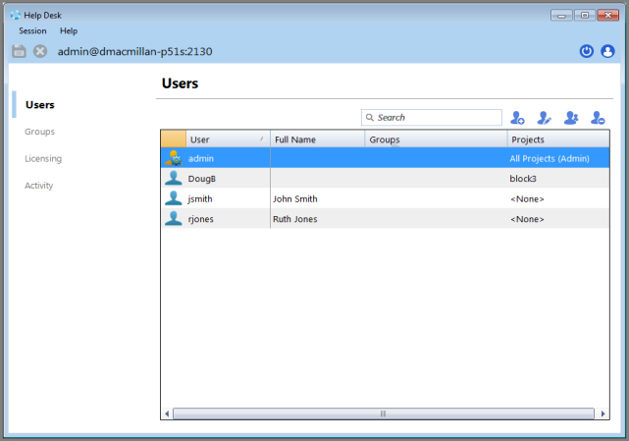Select Users in the sidebar

point(39,105)
